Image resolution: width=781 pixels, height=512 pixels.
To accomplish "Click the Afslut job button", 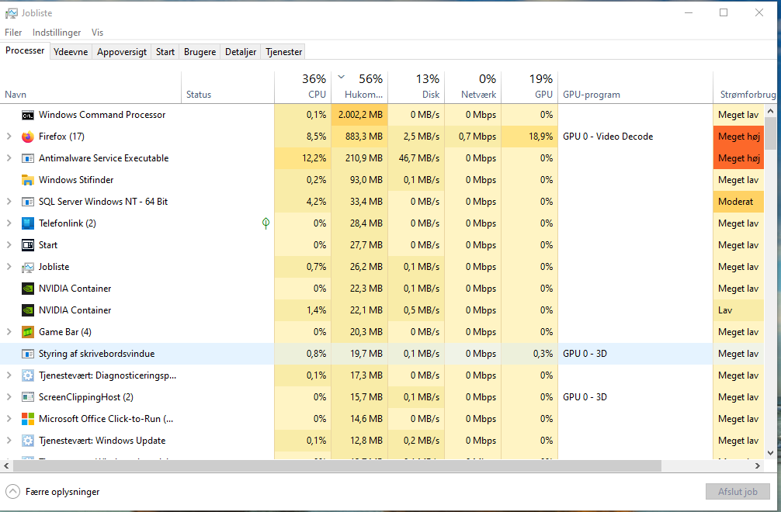I will pyautogui.click(x=738, y=492).
